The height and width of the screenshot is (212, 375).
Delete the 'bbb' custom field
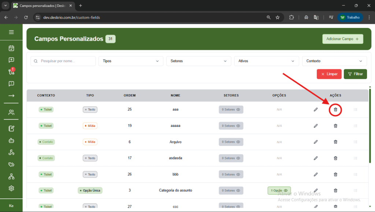coord(335,174)
